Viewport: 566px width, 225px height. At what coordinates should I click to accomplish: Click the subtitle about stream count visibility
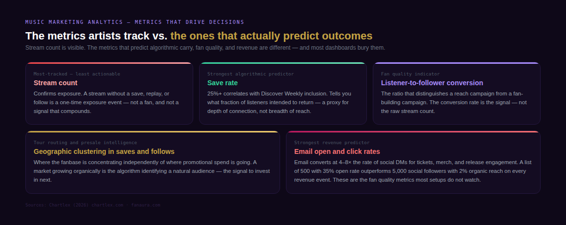click(205, 48)
